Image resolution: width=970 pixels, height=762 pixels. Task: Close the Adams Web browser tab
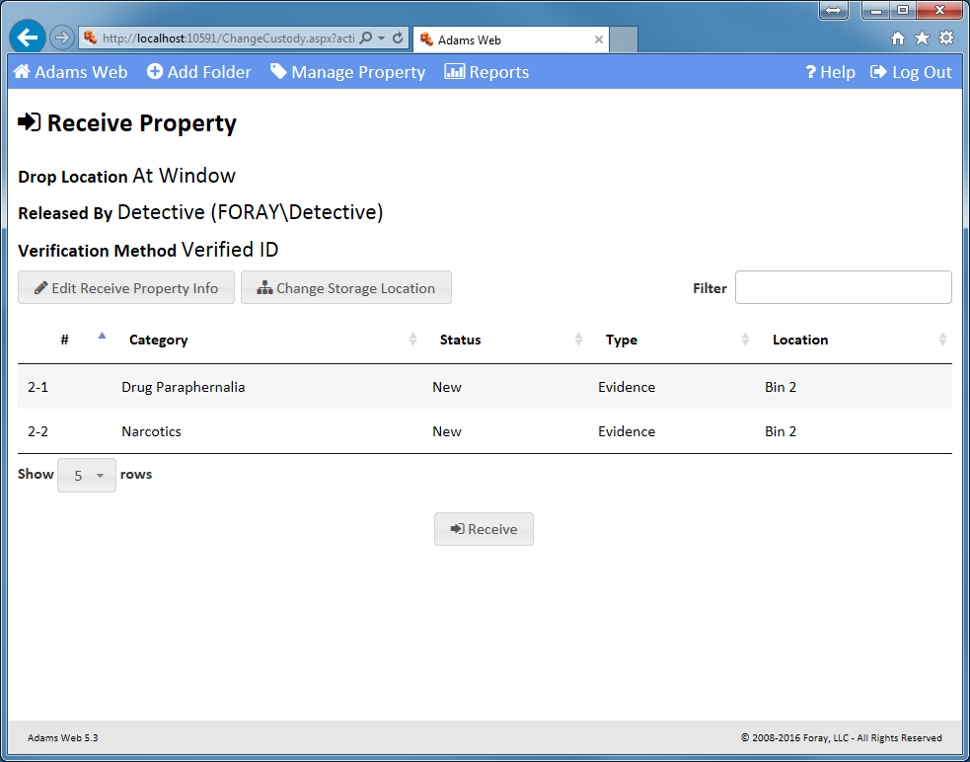coord(598,40)
